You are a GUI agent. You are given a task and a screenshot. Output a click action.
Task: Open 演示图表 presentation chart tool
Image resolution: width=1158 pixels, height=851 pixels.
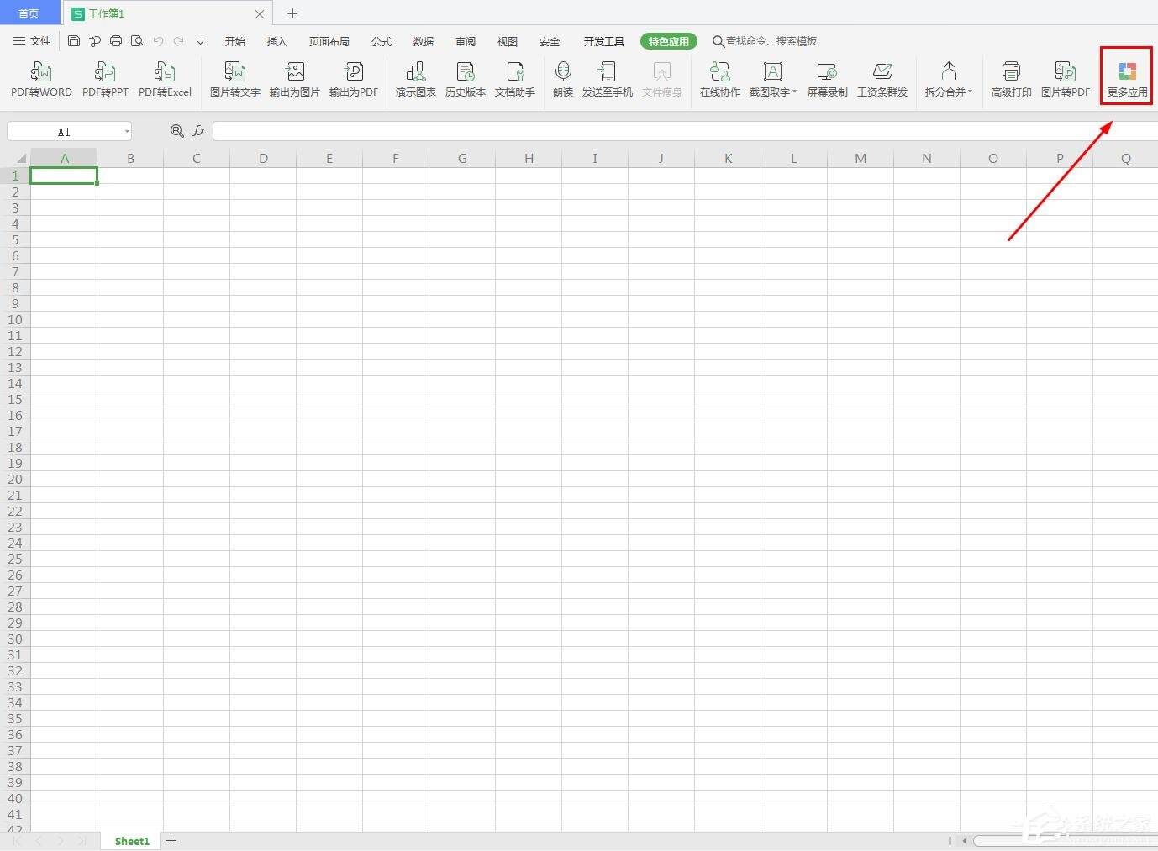(x=416, y=80)
